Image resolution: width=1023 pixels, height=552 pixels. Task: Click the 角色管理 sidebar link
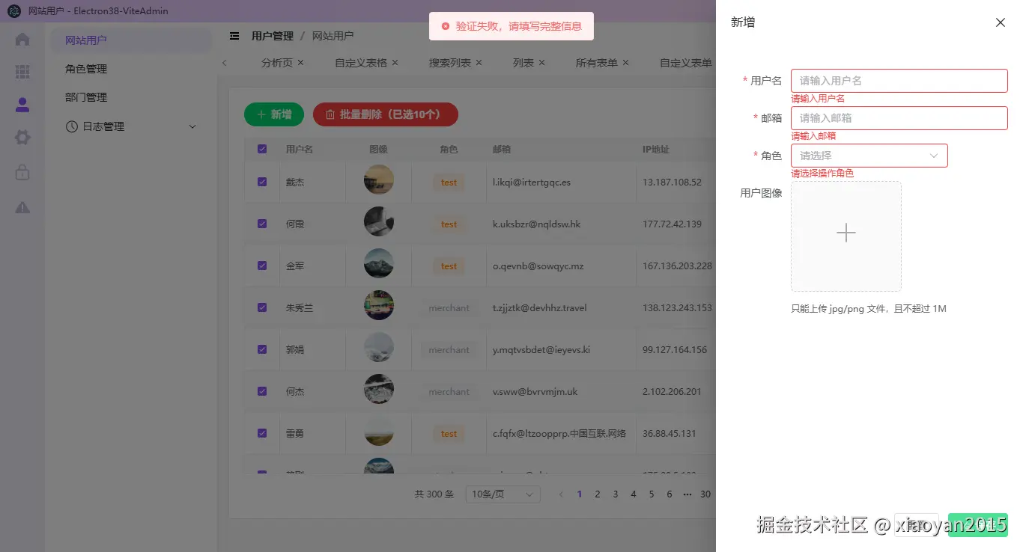[x=85, y=68]
